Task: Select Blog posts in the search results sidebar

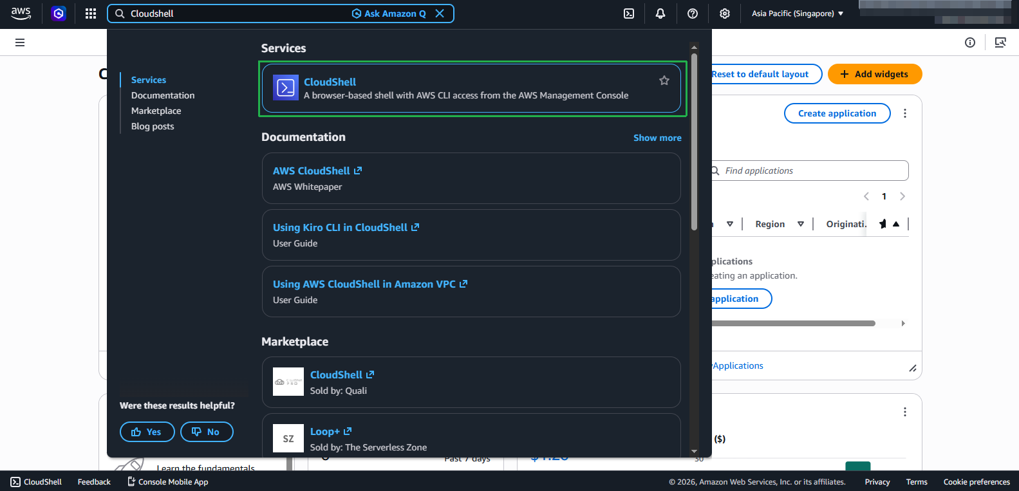Action: [153, 126]
